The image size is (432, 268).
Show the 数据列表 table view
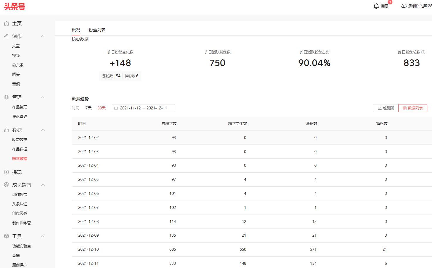413,108
